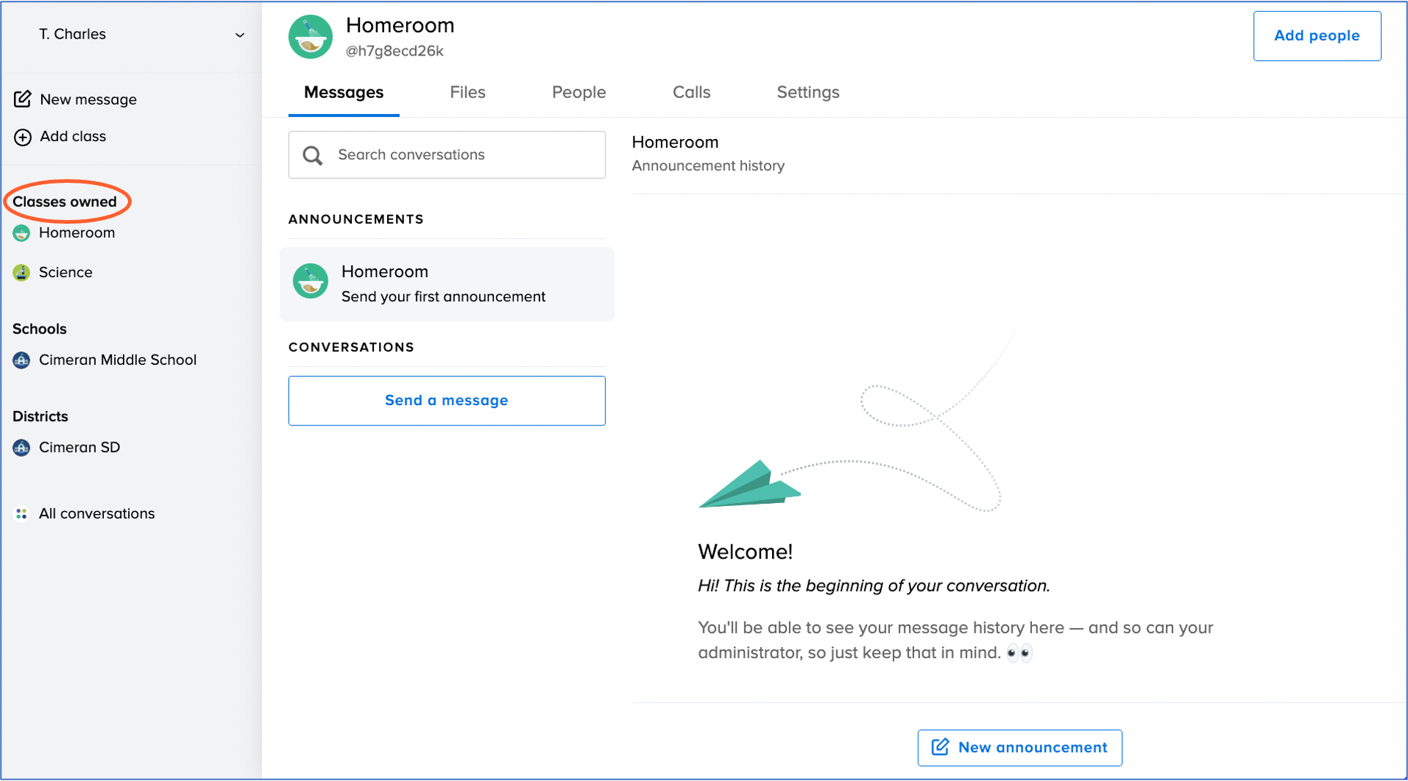1408x781 pixels.
Task: Click the Cimeran SD district icon
Action: pyautogui.click(x=21, y=448)
